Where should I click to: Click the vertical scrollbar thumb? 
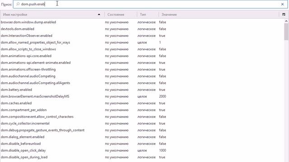[x=286, y=31]
